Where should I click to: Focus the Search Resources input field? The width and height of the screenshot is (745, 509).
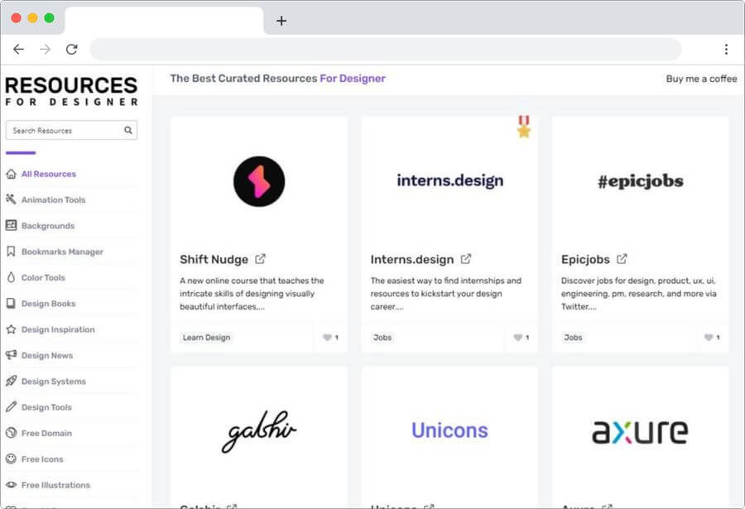[x=65, y=130]
